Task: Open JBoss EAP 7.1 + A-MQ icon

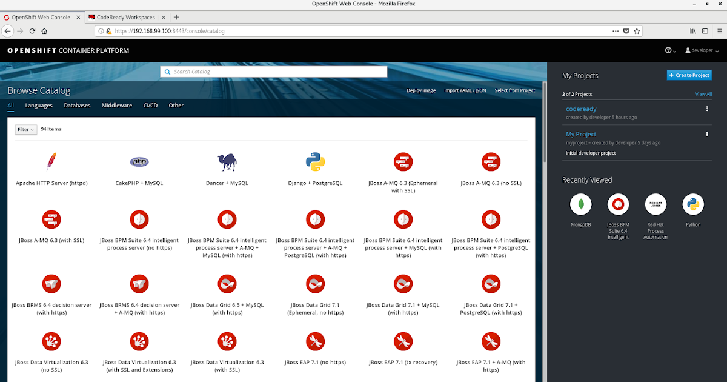Action: click(491, 341)
